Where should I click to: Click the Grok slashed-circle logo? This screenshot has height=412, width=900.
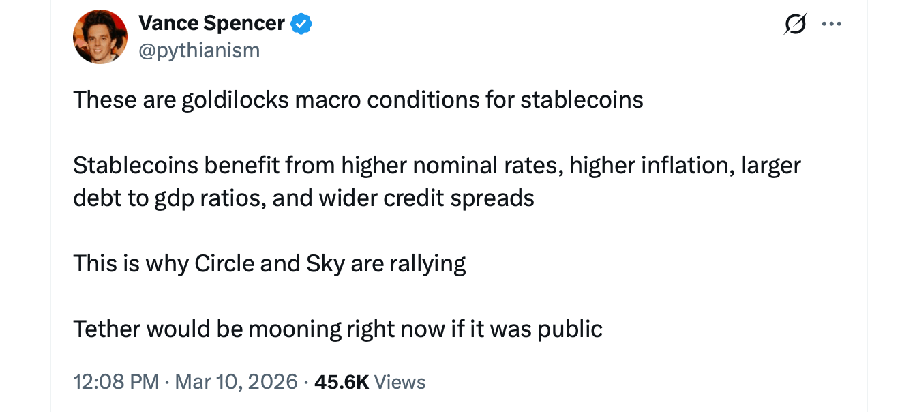pyautogui.click(x=795, y=23)
